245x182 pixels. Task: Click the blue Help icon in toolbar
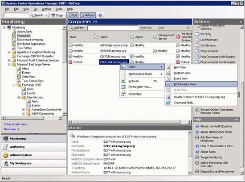coord(100,15)
